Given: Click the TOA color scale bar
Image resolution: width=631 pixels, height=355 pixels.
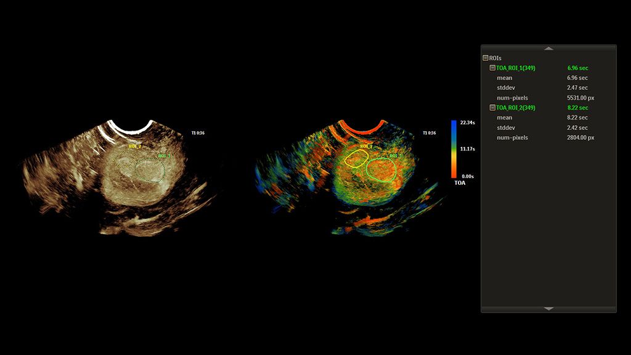Looking at the screenshot, I should 454,149.
